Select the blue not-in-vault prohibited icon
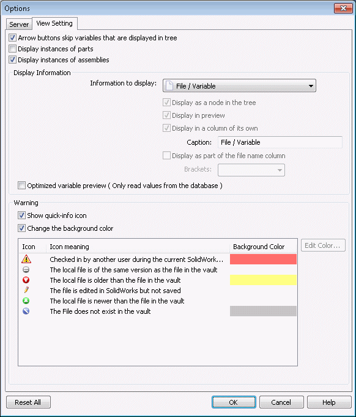Screen dimensions: 356x417 (x=26, y=311)
